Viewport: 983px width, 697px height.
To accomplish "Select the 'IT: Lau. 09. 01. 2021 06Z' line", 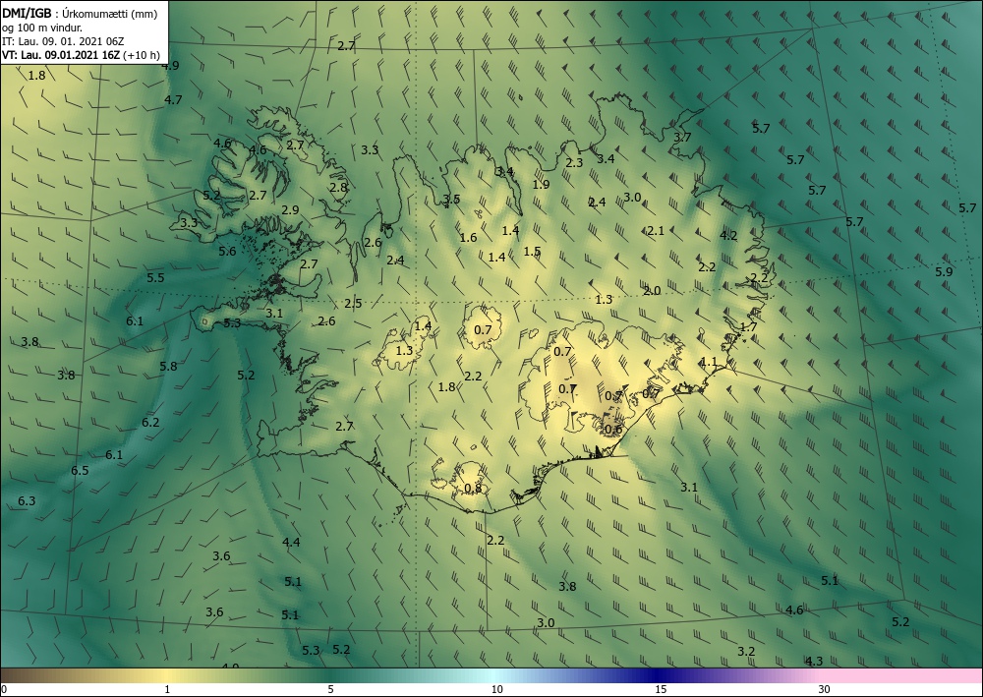I will click(x=63, y=40).
